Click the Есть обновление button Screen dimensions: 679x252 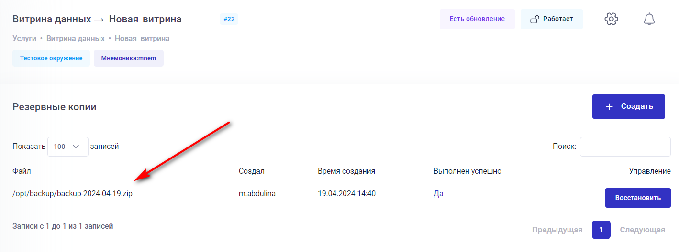(x=477, y=19)
